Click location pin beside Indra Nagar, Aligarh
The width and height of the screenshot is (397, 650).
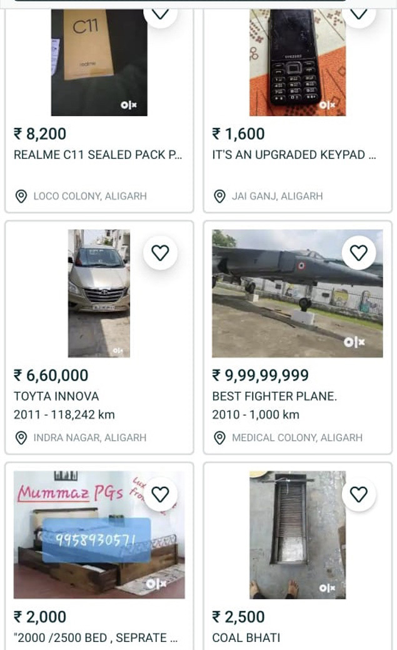click(21, 438)
